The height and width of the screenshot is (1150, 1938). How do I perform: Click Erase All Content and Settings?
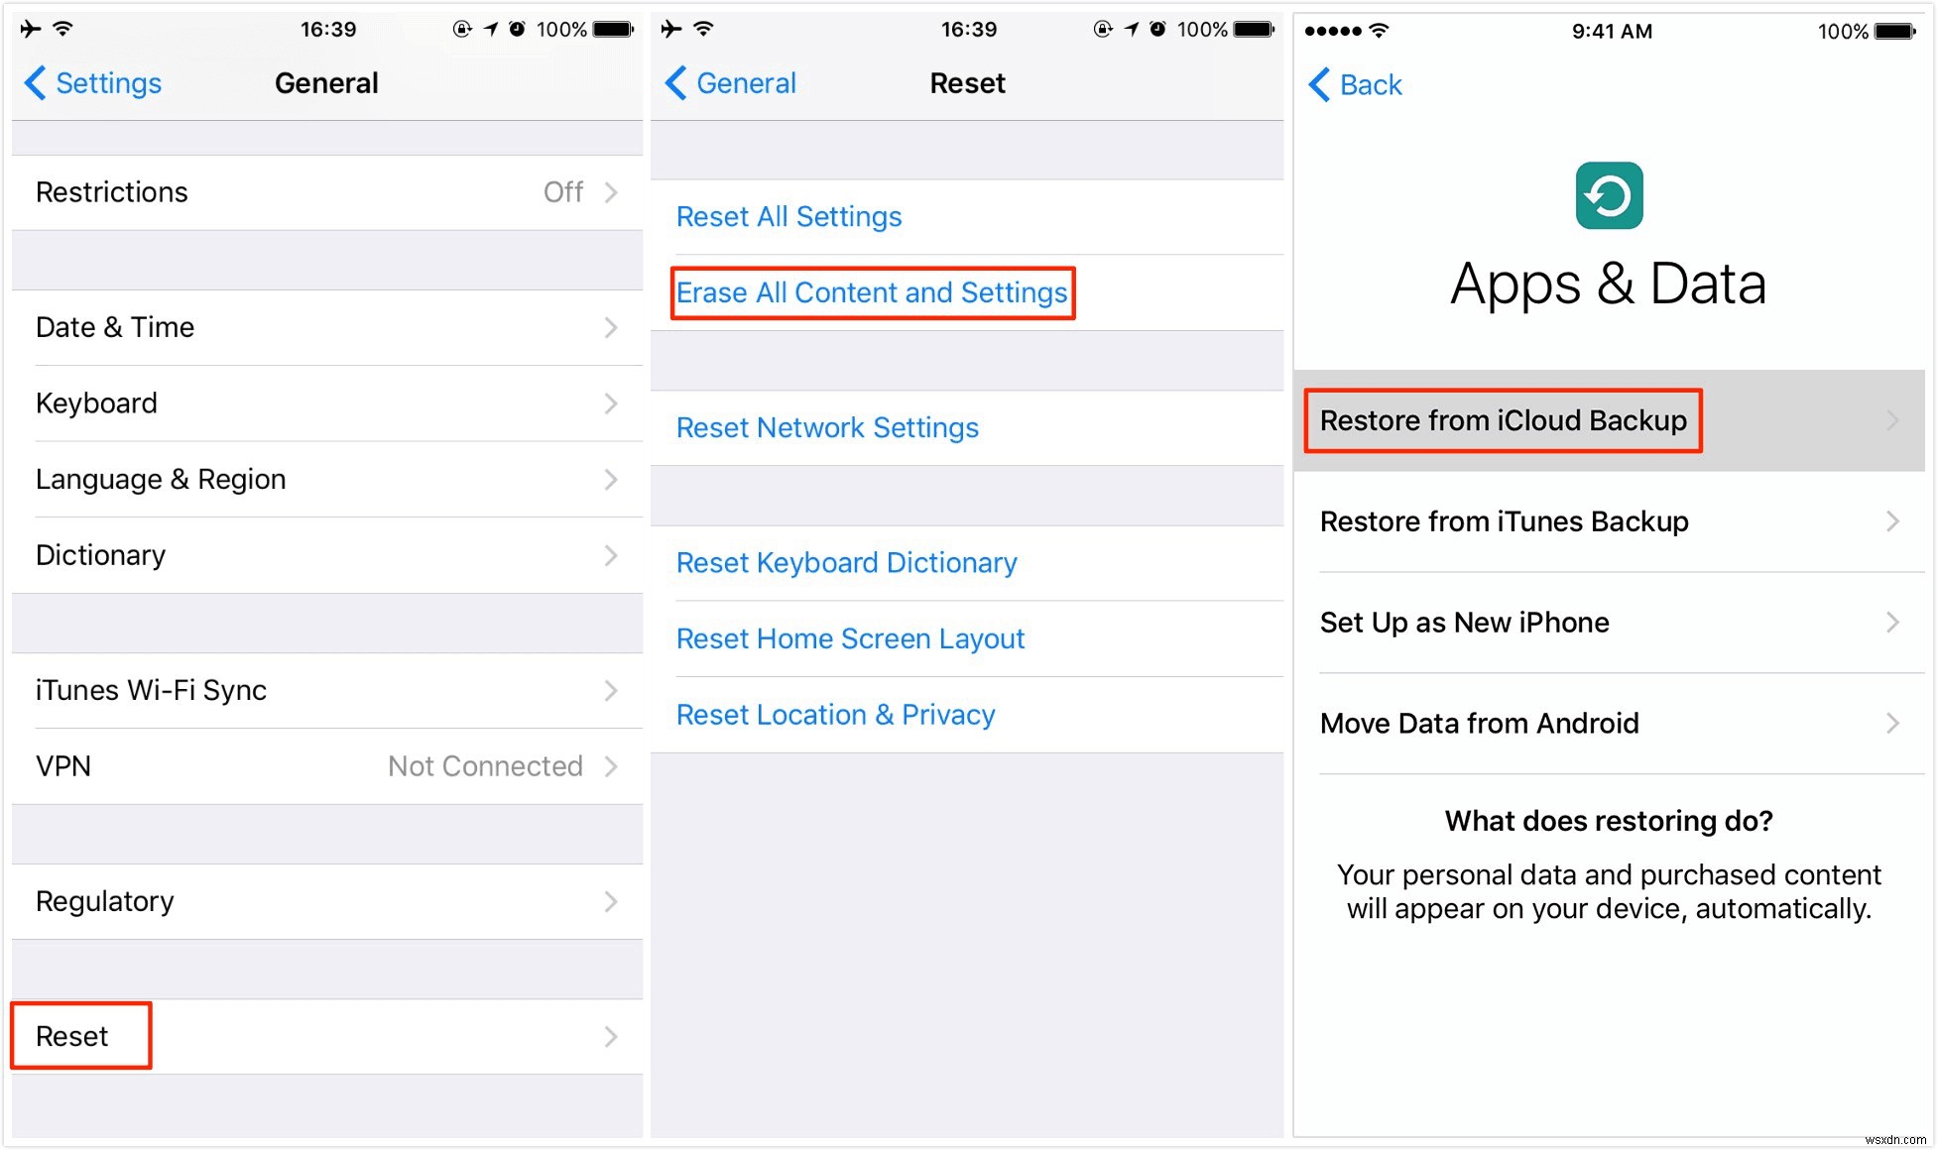click(871, 290)
